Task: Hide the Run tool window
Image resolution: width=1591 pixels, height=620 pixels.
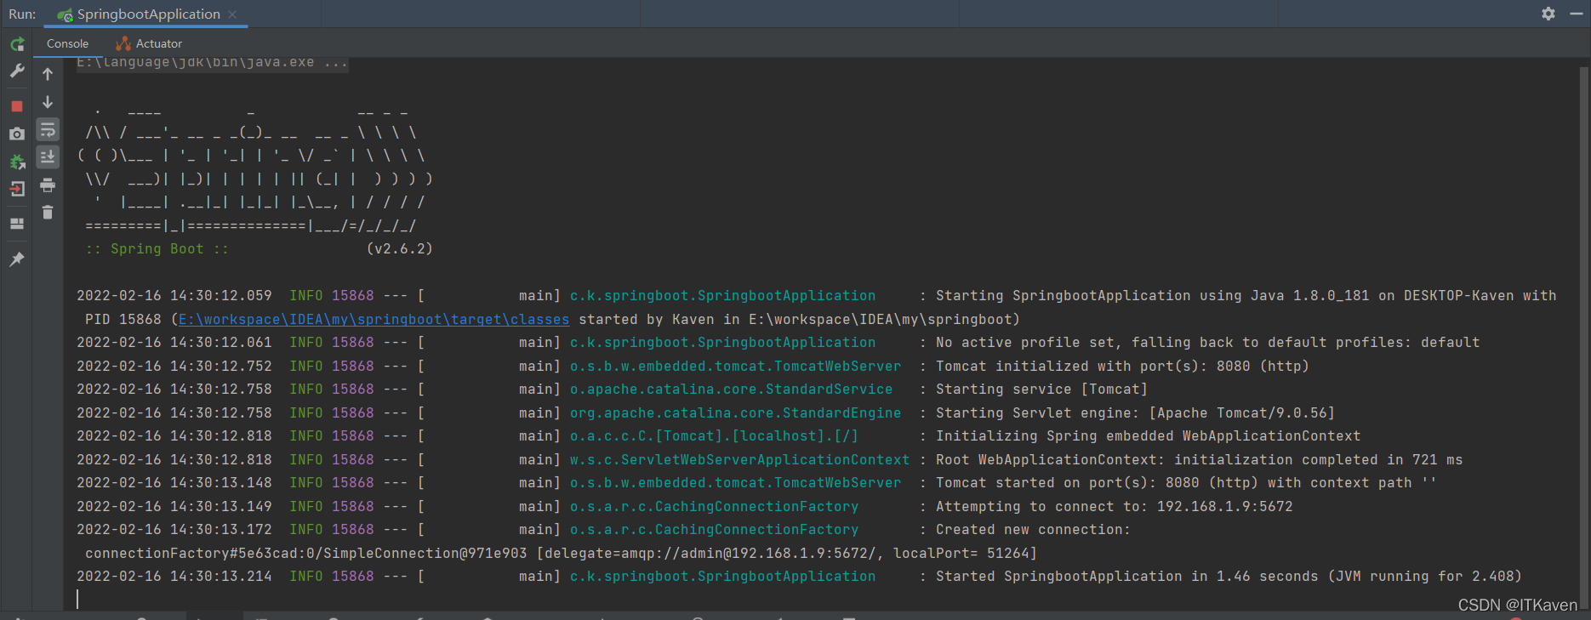Action: tap(1576, 14)
